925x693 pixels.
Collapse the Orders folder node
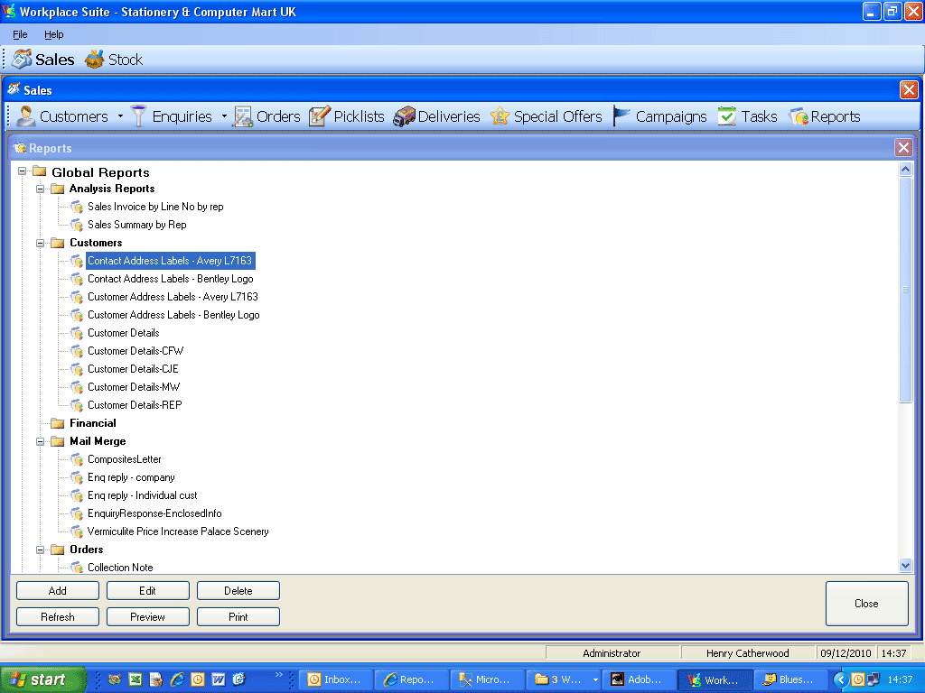coord(40,550)
